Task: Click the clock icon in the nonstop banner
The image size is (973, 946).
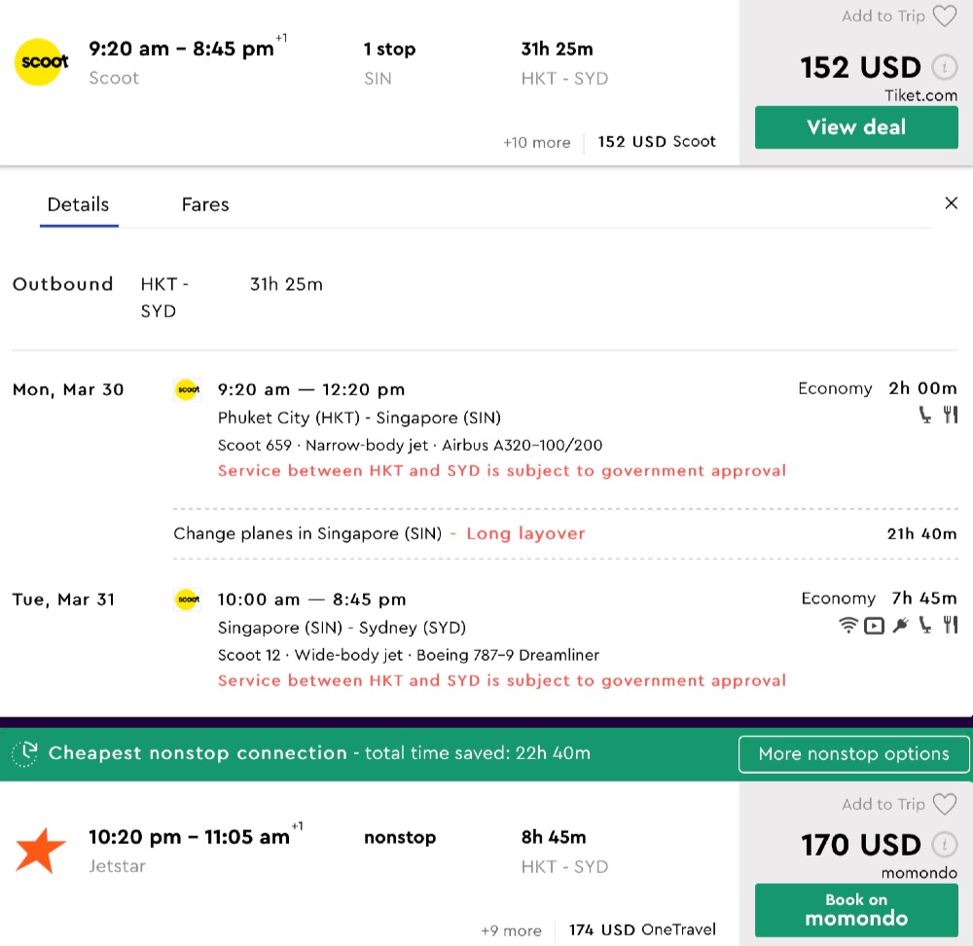Action: point(25,753)
